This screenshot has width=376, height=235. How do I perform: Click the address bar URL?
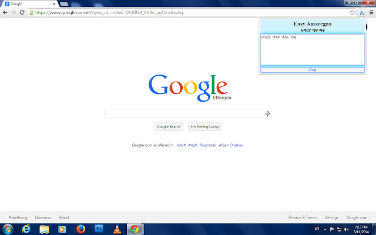[x=109, y=12]
